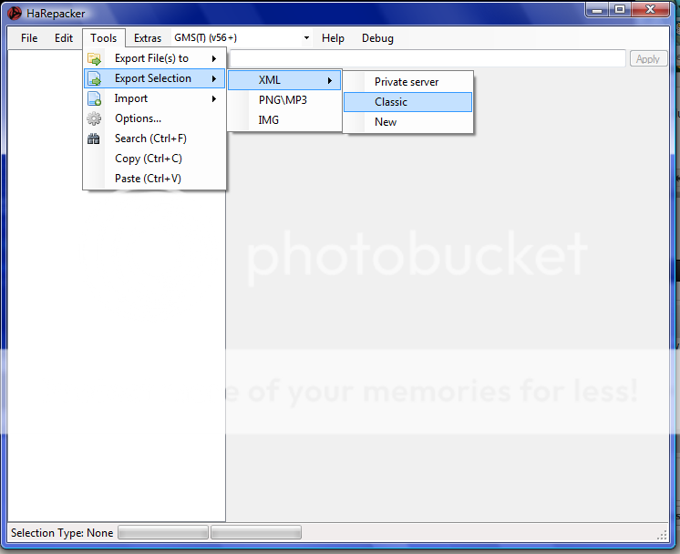Open the File menu
The image size is (680, 554).
coord(29,38)
